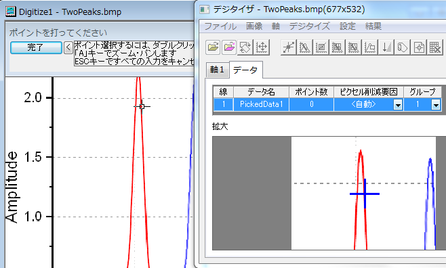
Task: Click the 完了 button
Action: (36, 47)
